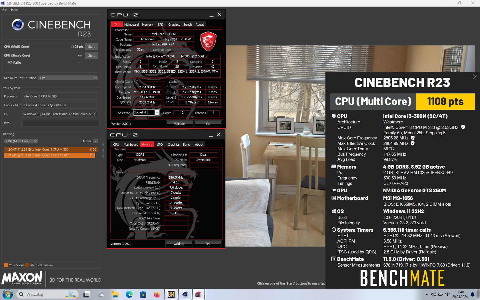Image resolution: width=480 pixels, height=300 pixels.
Task: Click Core Speed value 2804.8 MHz
Action: coord(147,87)
